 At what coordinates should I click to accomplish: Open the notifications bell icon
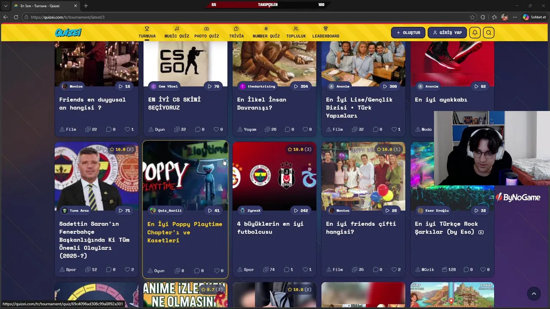pos(475,33)
